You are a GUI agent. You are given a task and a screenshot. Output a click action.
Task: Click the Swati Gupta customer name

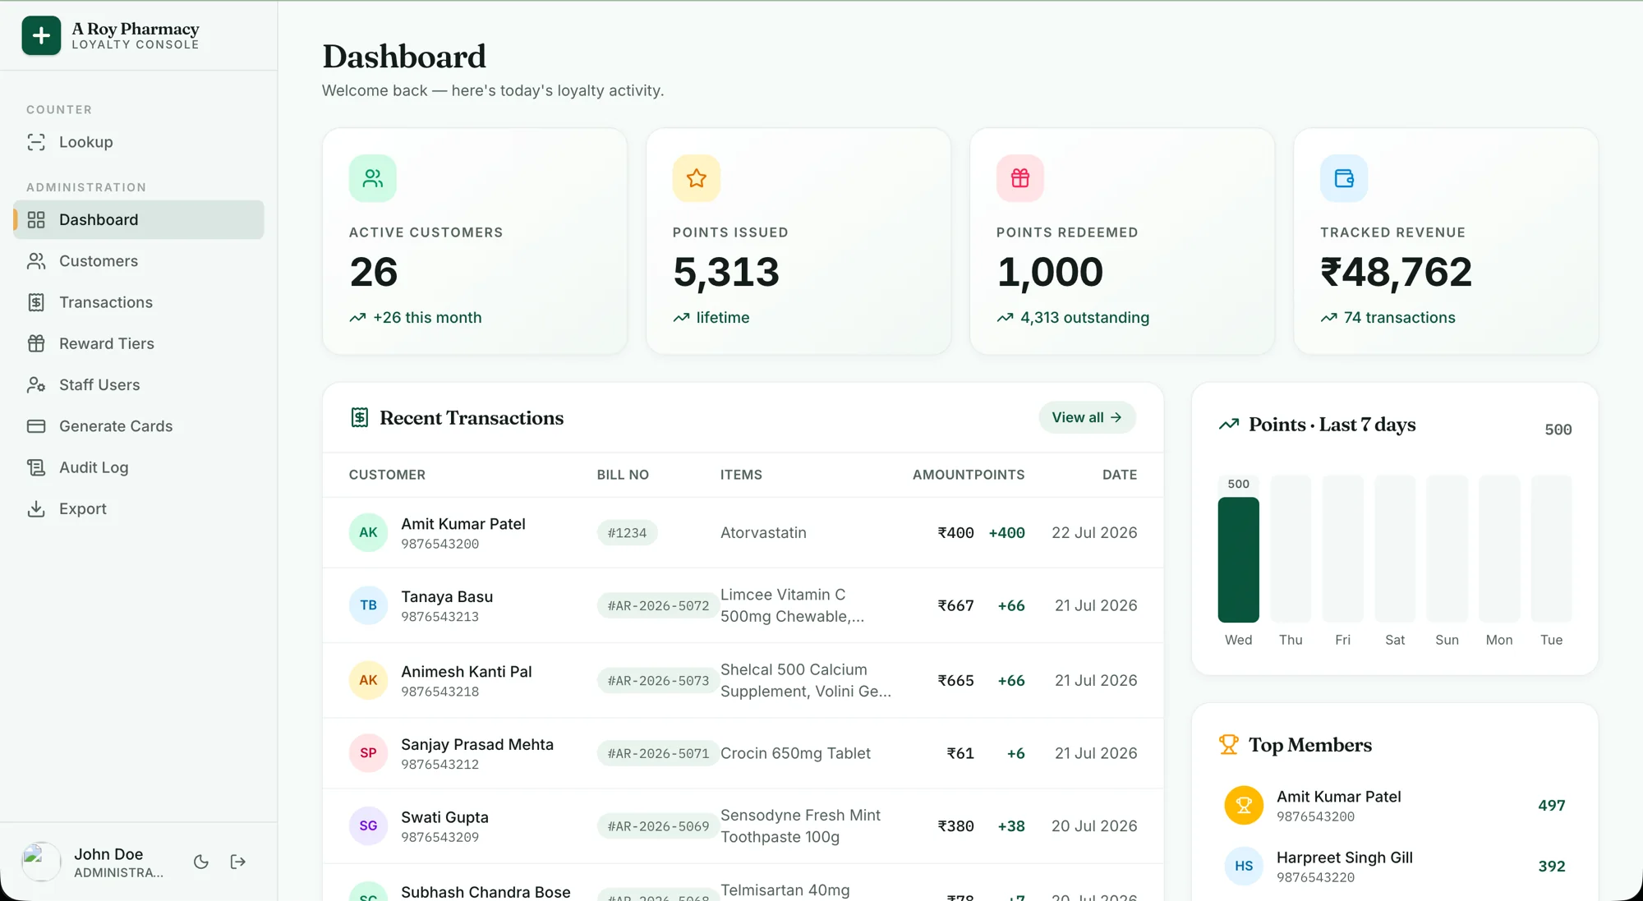(444, 817)
